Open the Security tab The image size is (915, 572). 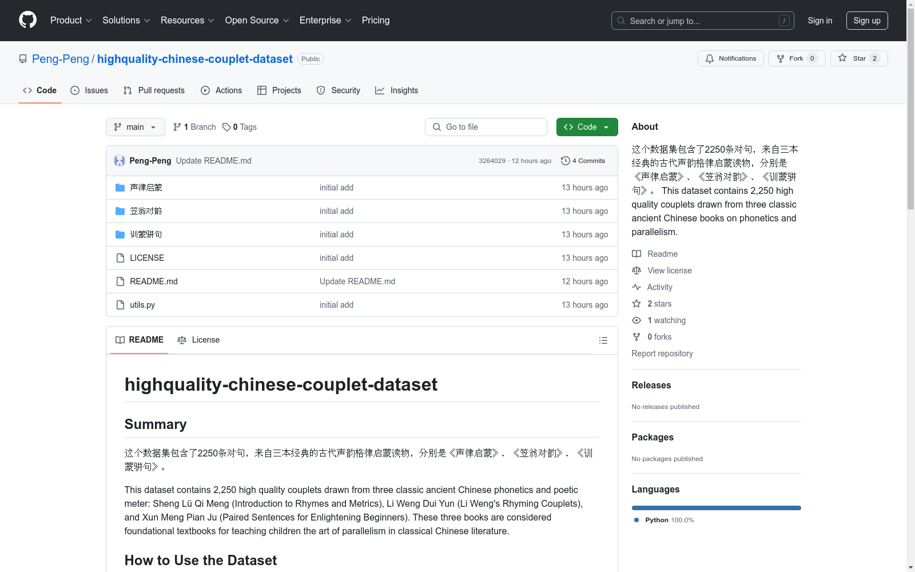click(x=339, y=90)
